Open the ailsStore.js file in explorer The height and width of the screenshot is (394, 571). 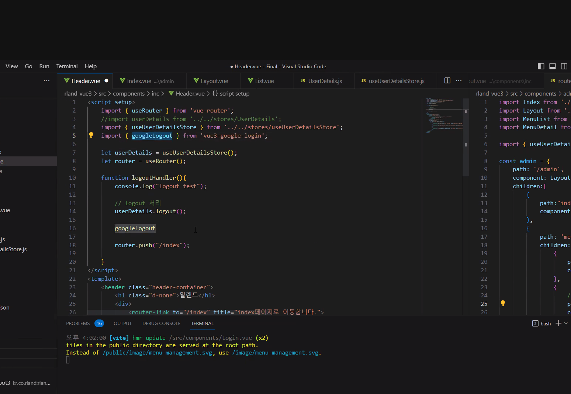[14, 249]
